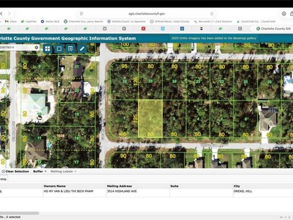This screenshot has width=293, height=220.
Task: Reload the page via address bar icon
Action: point(212,14)
